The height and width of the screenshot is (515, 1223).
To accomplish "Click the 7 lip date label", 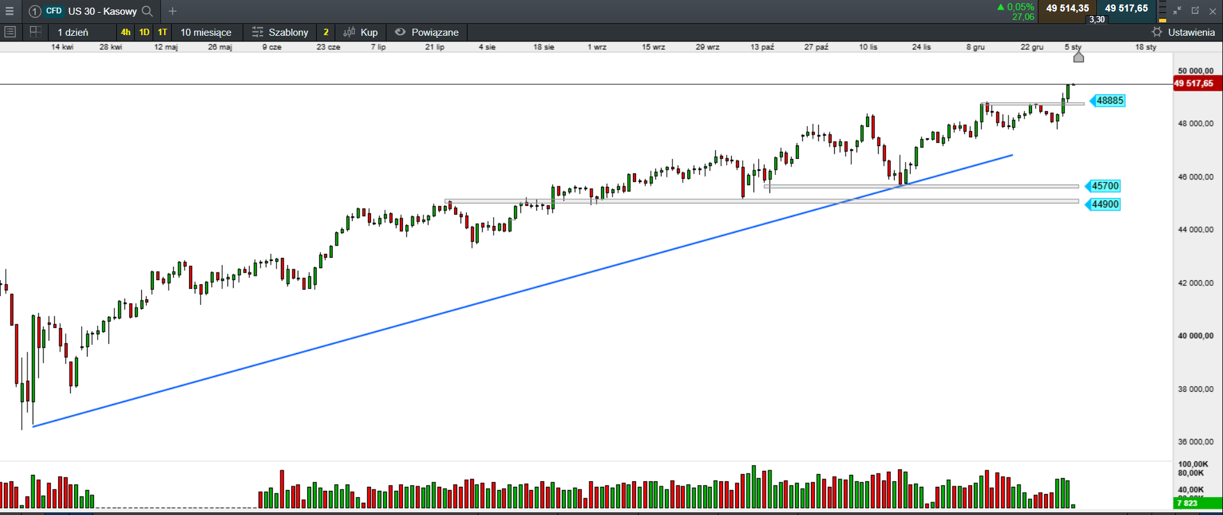I will click(x=378, y=47).
